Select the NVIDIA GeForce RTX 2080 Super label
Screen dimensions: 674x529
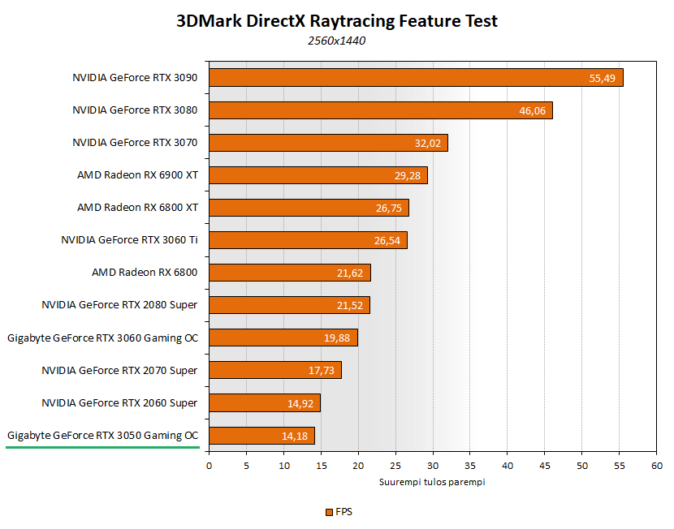click(x=119, y=305)
